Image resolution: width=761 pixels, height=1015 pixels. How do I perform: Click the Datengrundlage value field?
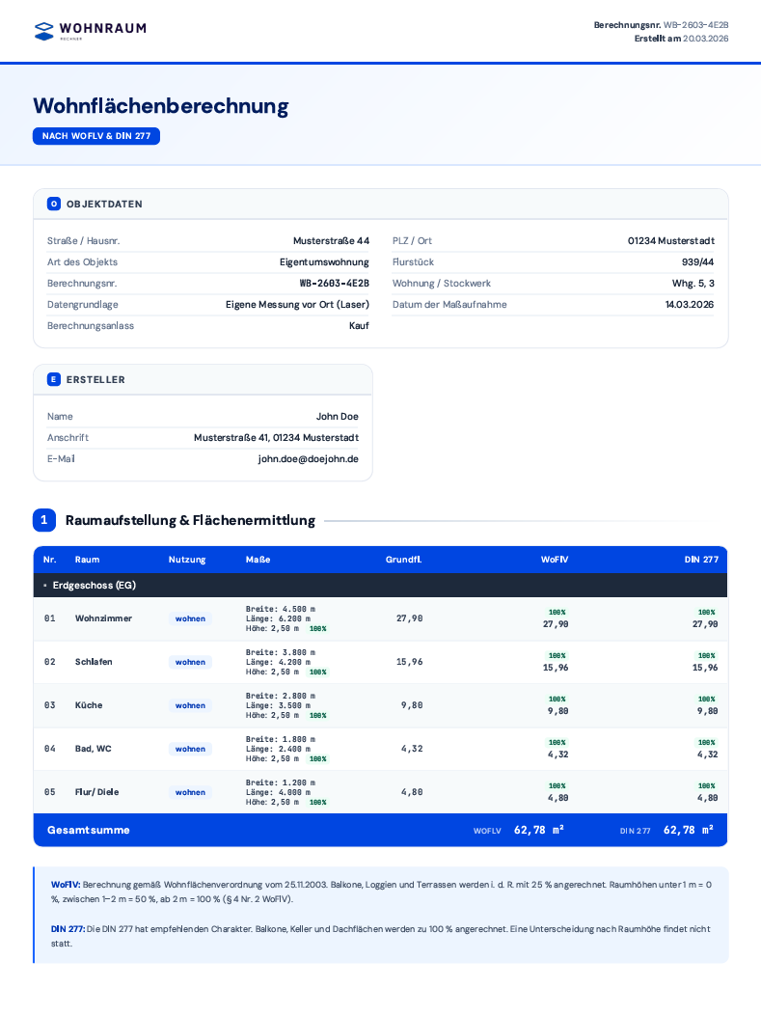coord(297,304)
